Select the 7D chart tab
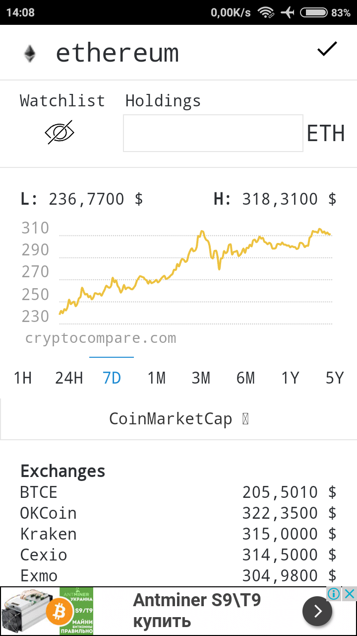 click(112, 378)
